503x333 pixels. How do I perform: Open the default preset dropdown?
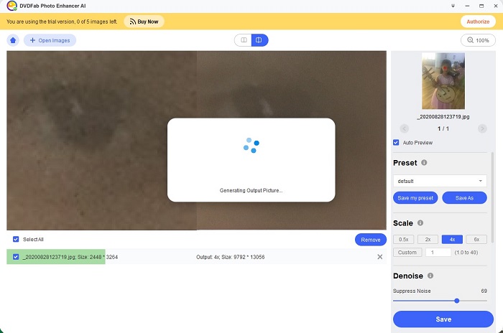tap(440, 181)
